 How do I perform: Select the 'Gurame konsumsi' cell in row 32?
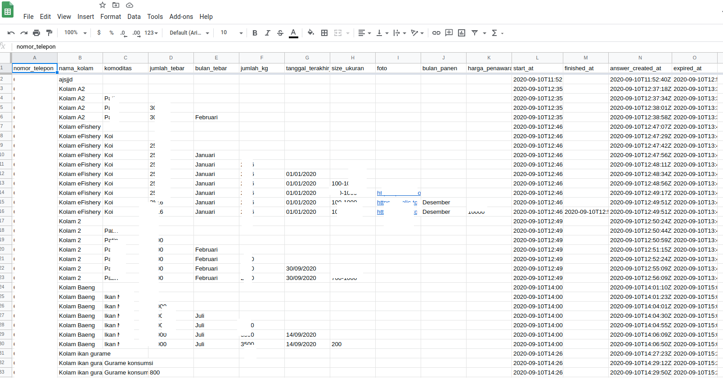pyautogui.click(x=126, y=363)
